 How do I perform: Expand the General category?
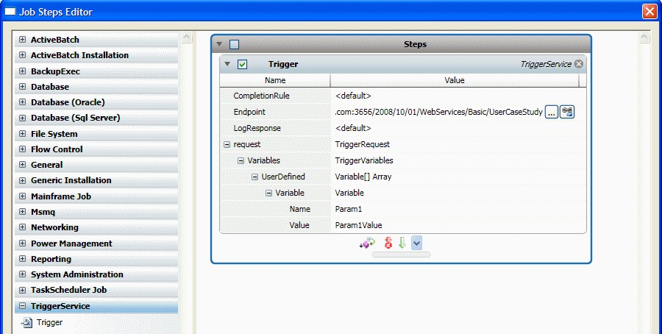(x=22, y=165)
